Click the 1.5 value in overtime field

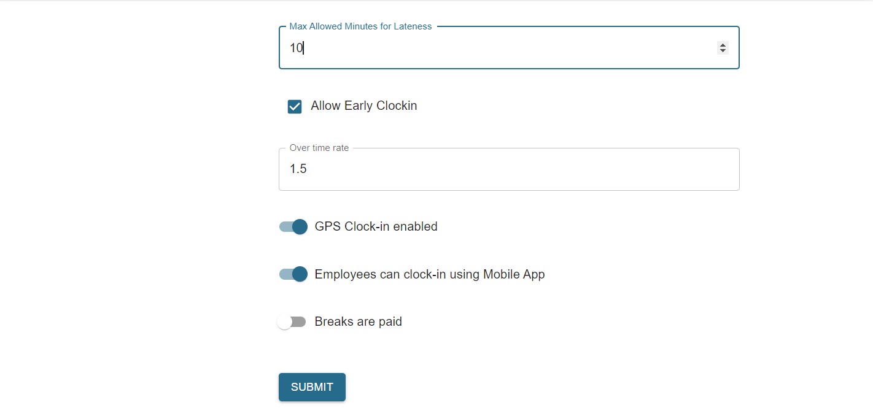298,169
